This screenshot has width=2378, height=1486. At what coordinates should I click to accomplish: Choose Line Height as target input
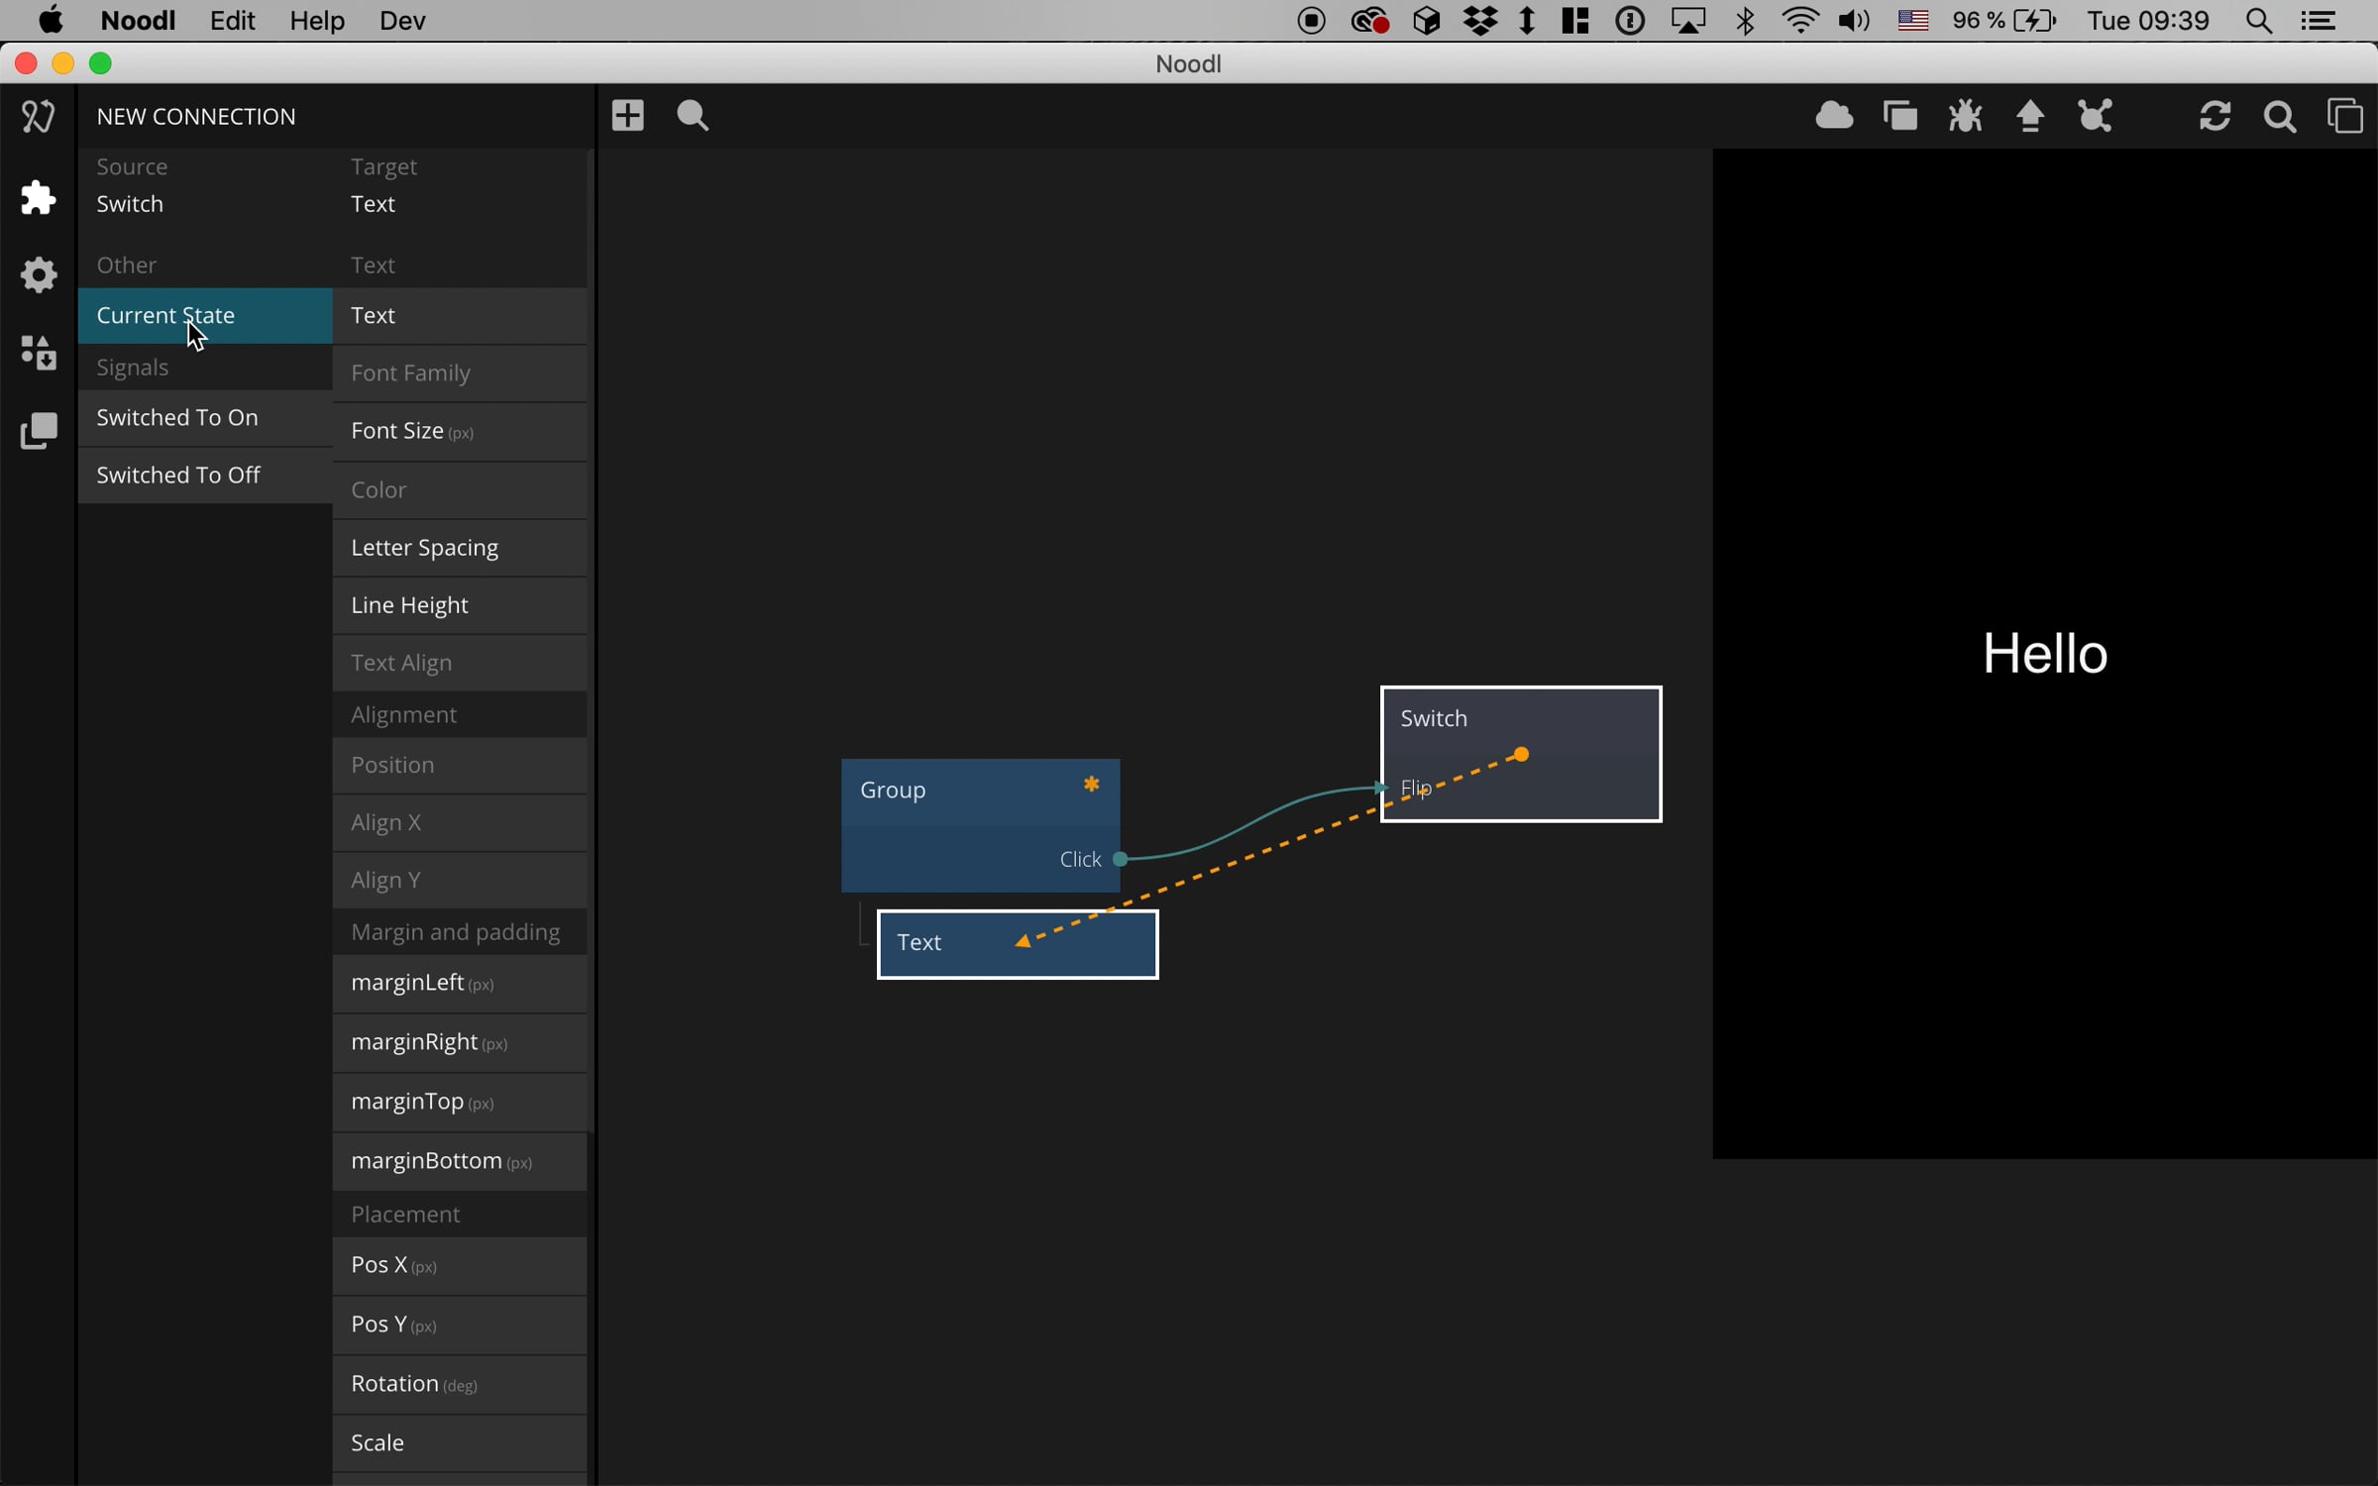pos(460,606)
